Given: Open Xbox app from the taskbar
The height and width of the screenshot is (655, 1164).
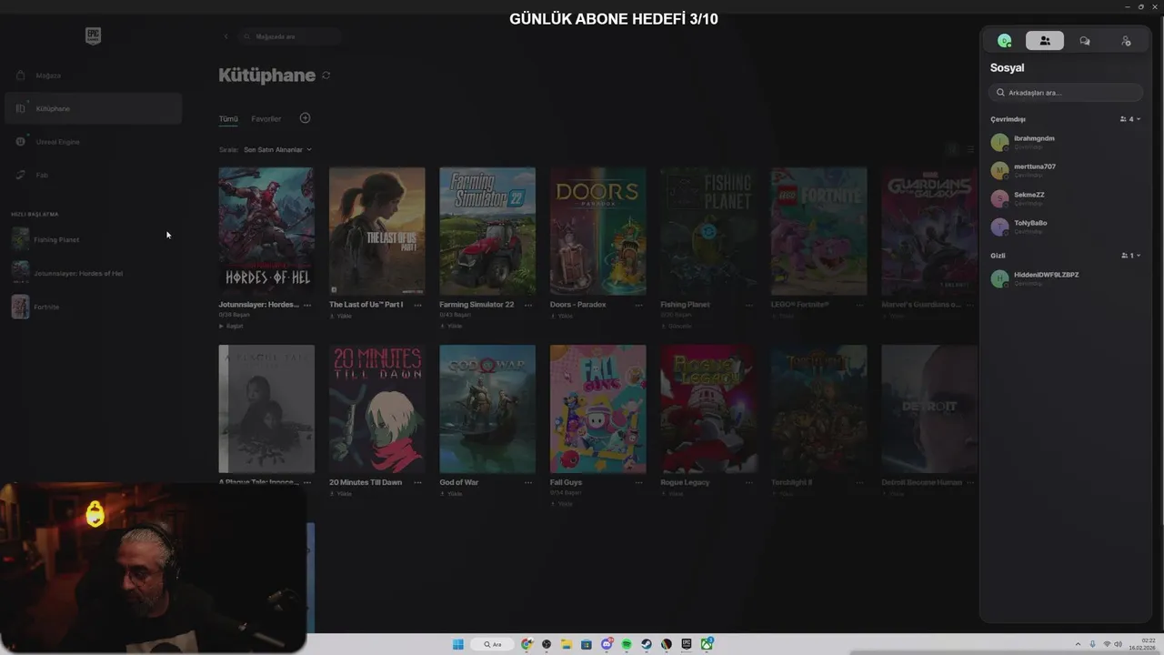Looking at the screenshot, I should [707, 644].
